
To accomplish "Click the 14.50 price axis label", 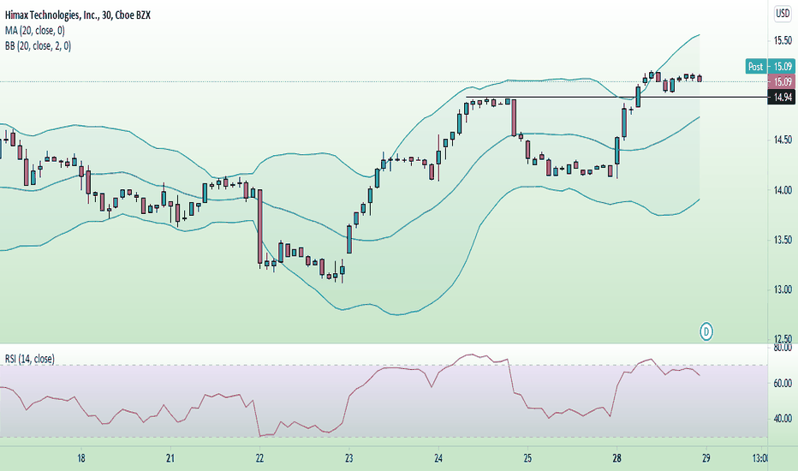I will pos(783,140).
